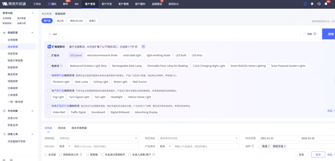
Task: Select the LED bulb keyword chip
Action: (x=181, y=55)
